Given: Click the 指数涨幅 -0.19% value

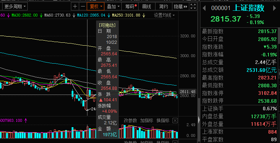Looking at the screenshot, I should point(269,55).
